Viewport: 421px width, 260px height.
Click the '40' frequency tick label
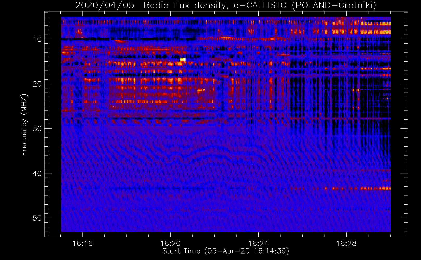(37, 173)
